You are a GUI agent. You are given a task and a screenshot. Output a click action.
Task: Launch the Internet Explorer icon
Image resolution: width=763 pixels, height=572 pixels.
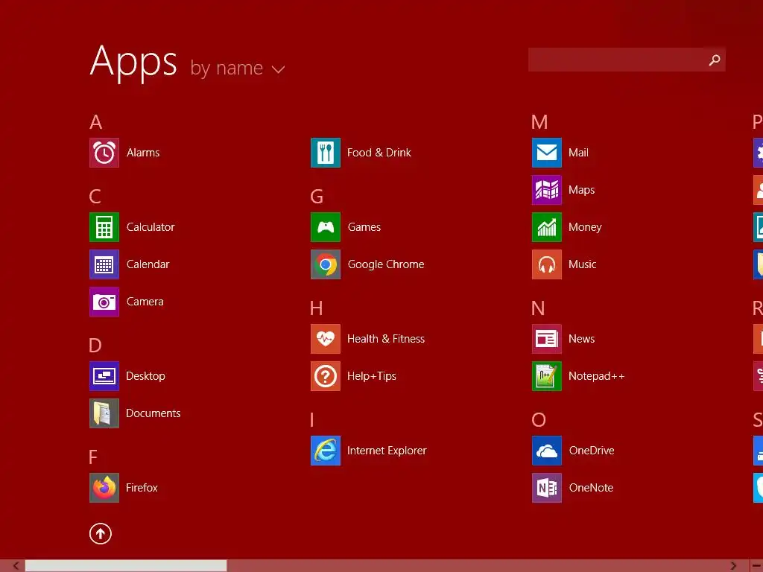[x=326, y=451]
